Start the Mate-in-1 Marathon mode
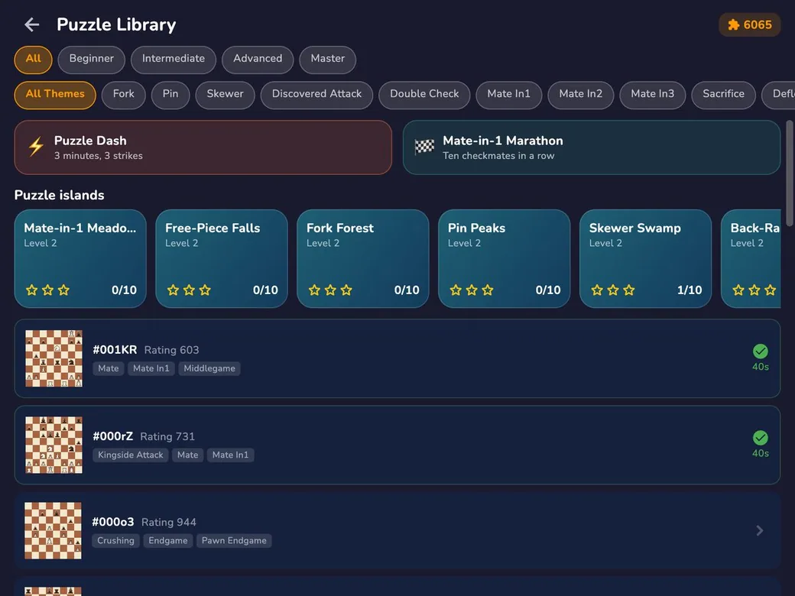The width and height of the screenshot is (795, 596). click(591, 147)
